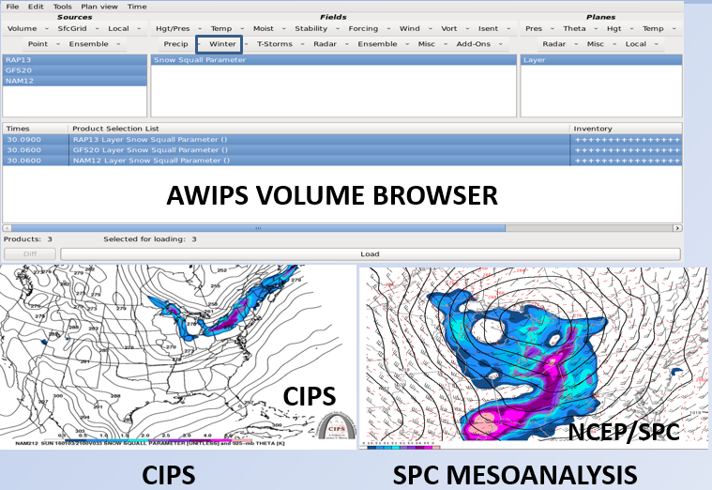Click the scrollbar left arrow
Viewport: 712px width, 490px height.
[x=7, y=228]
